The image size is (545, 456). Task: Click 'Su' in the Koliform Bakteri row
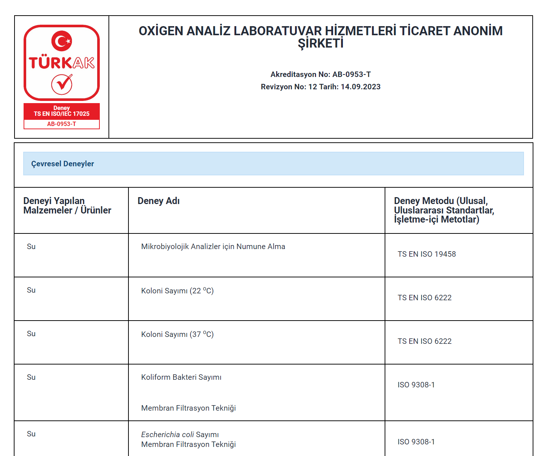(31, 377)
